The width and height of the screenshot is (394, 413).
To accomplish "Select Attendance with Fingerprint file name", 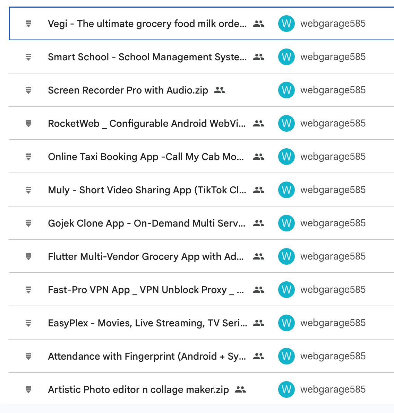I will pyautogui.click(x=147, y=357).
